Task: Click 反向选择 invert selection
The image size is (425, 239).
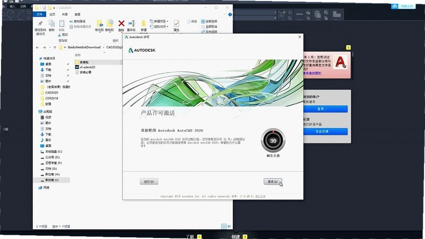Action: coord(209,32)
